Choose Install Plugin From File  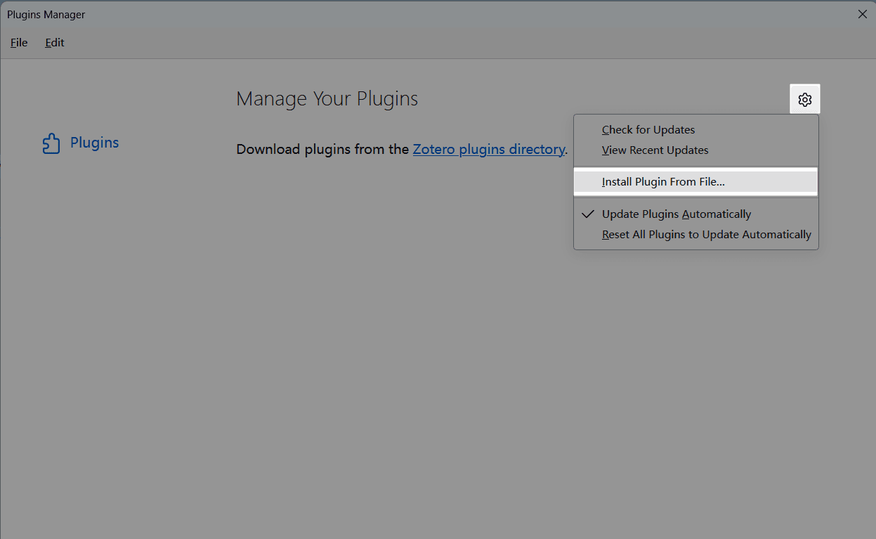pos(662,182)
